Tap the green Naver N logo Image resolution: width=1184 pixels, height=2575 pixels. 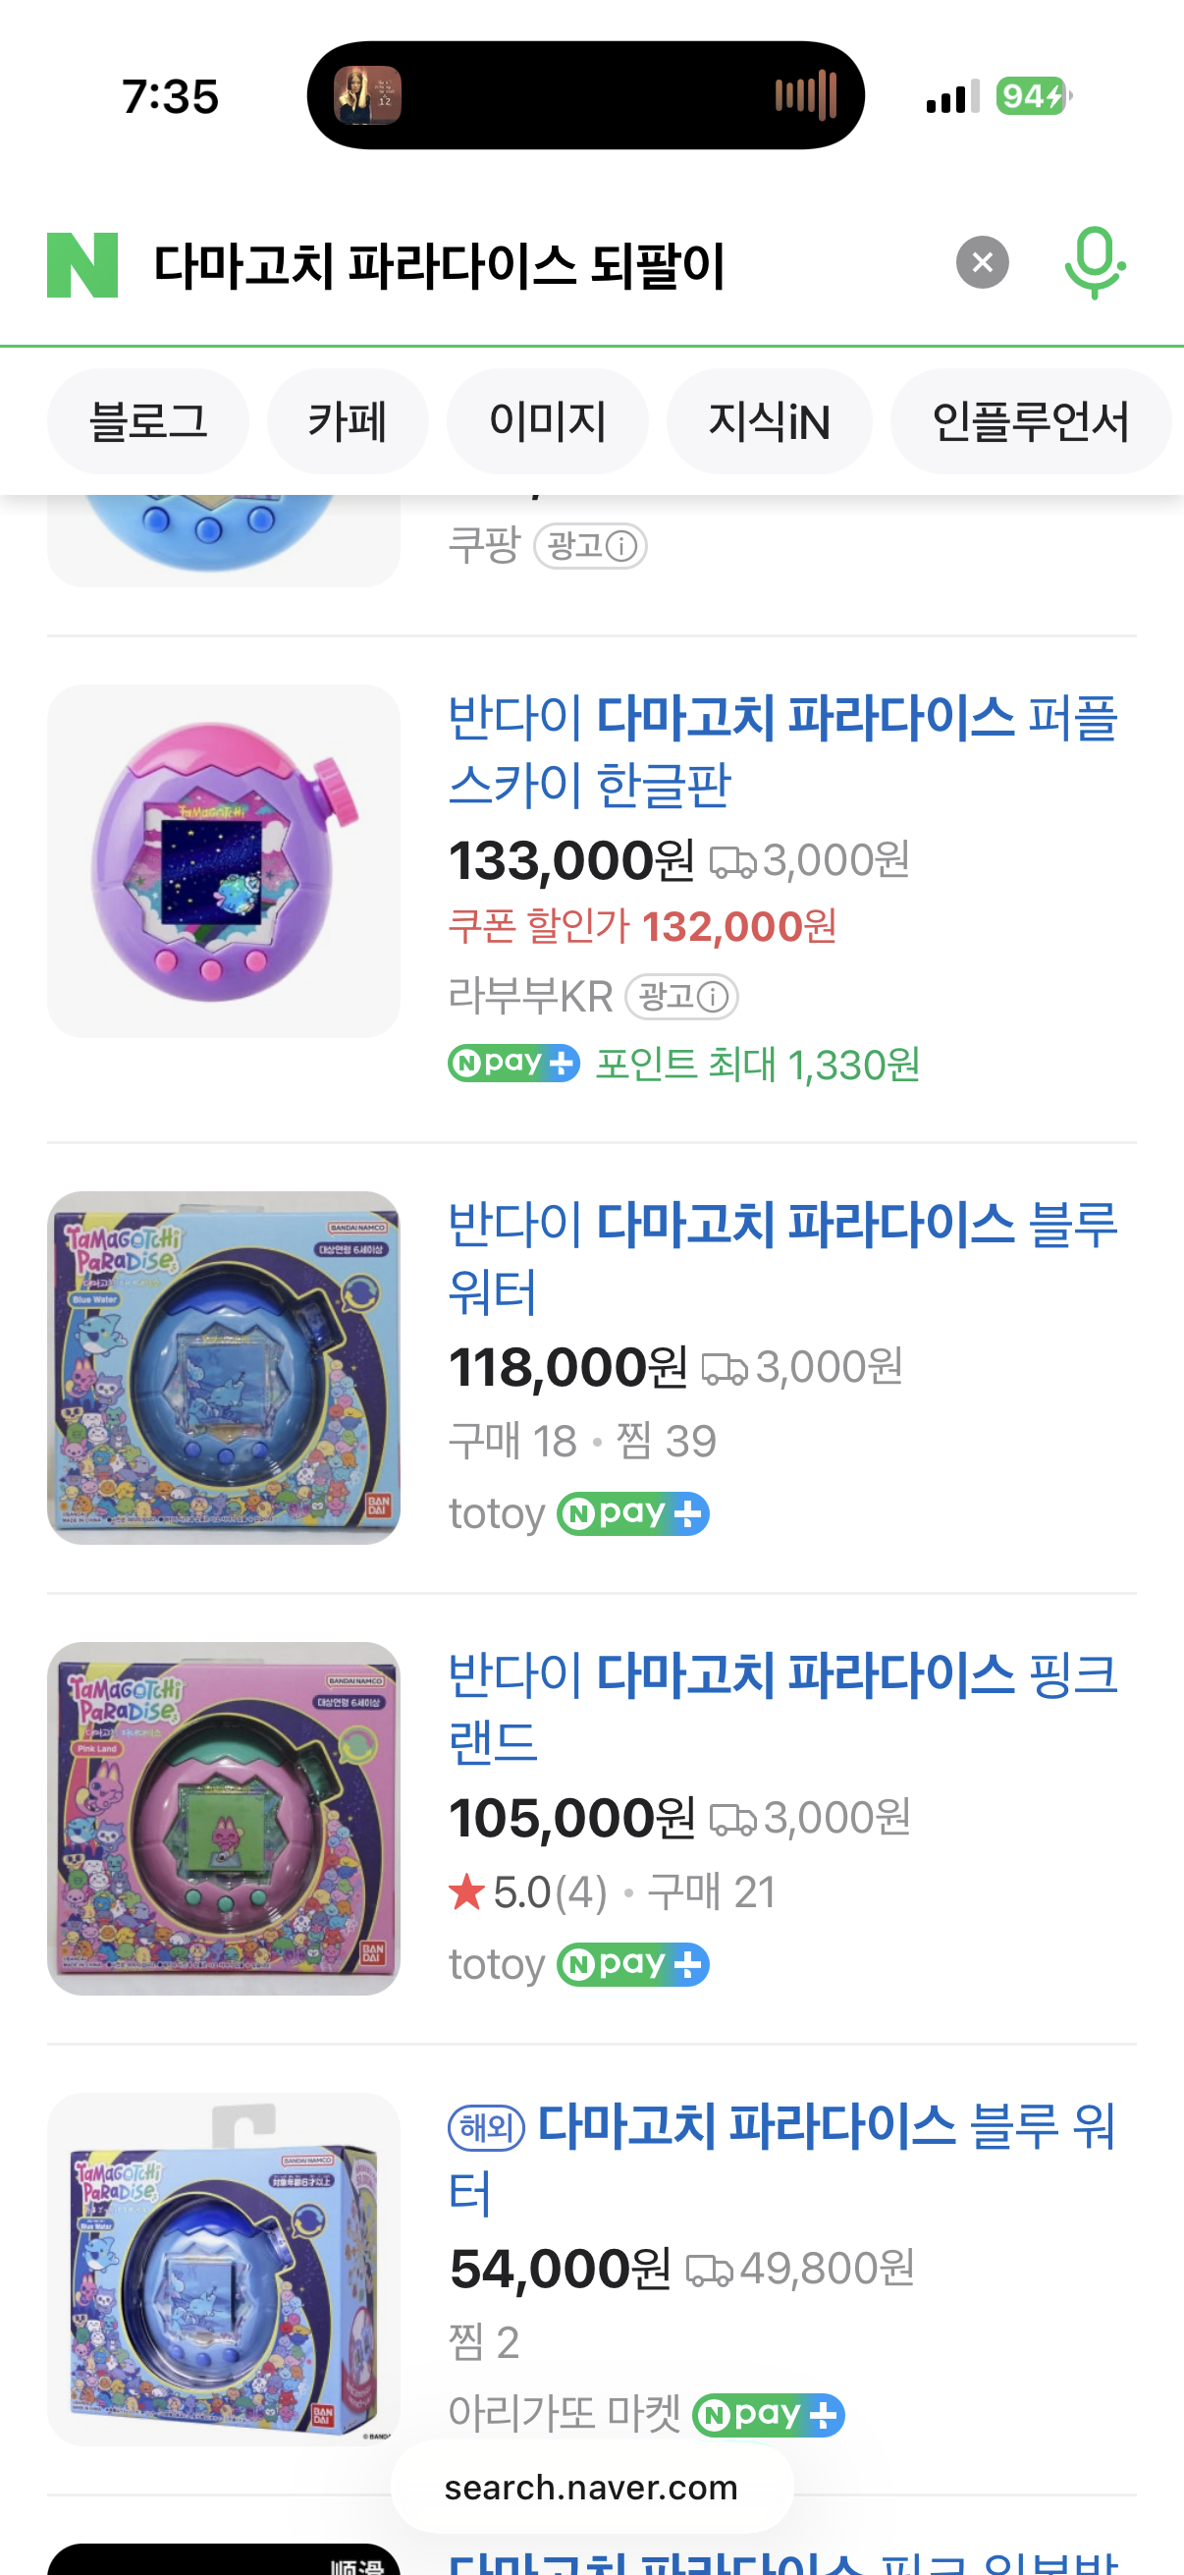pos(81,265)
